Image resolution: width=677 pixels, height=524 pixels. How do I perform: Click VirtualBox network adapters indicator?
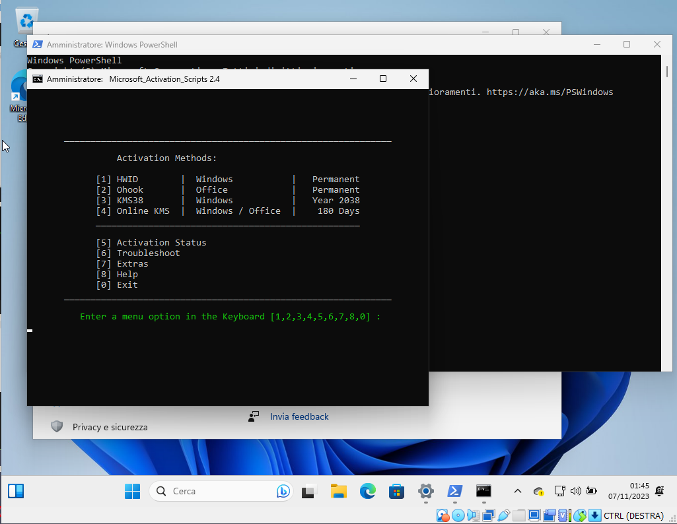pos(488,515)
